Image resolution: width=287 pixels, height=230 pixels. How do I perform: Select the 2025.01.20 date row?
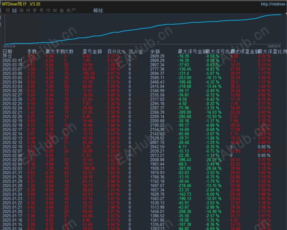coord(12,212)
